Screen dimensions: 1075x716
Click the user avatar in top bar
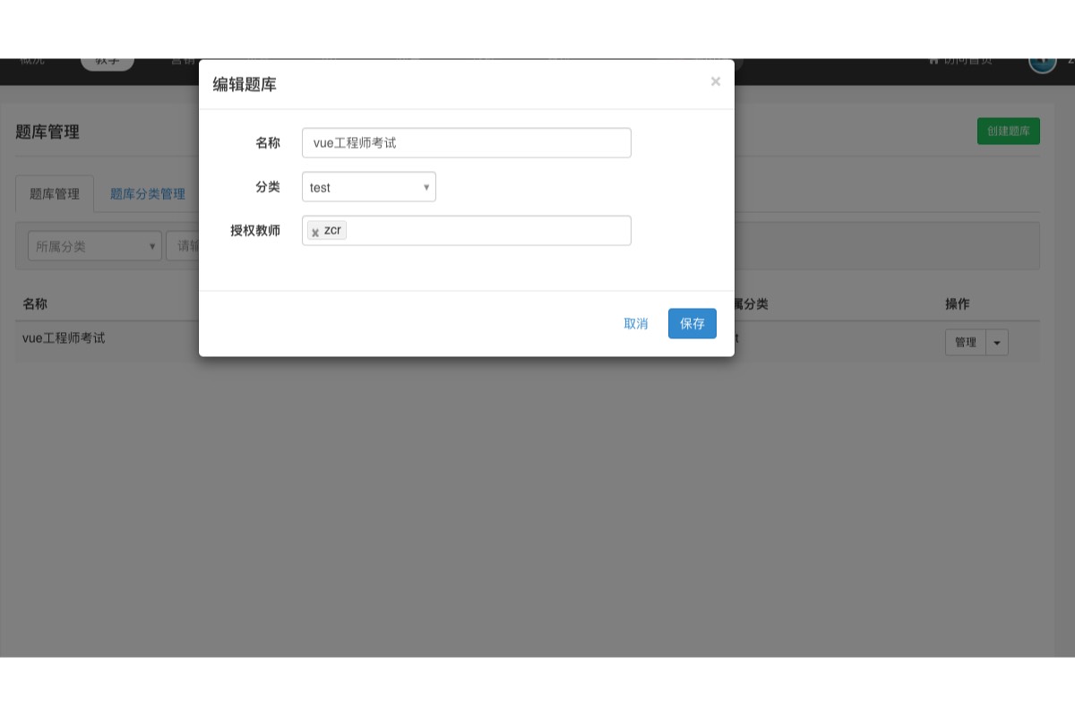(1043, 62)
